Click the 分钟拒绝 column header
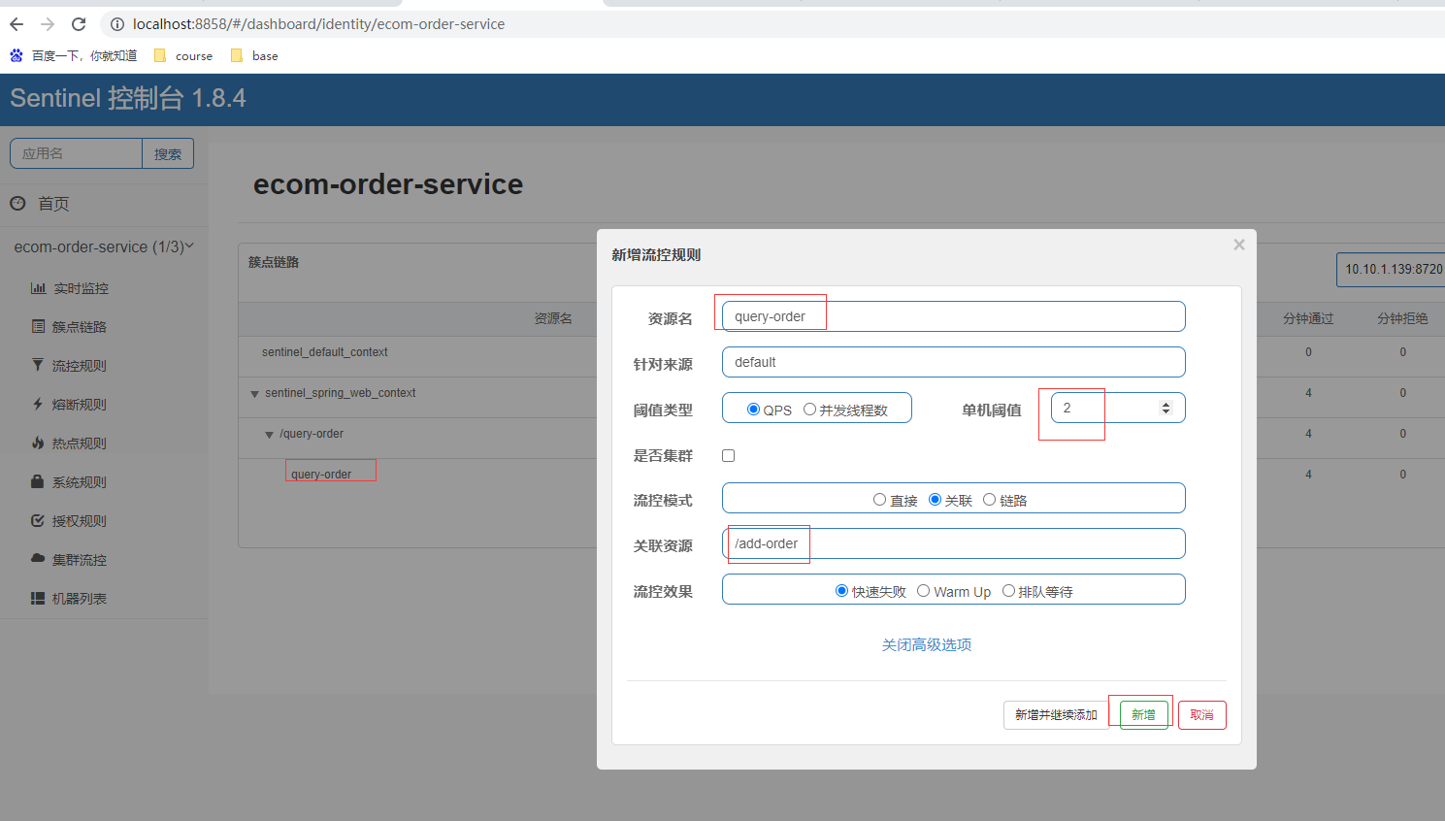Image resolution: width=1445 pixels, height=821 pixels. [x=1402, y=318]
